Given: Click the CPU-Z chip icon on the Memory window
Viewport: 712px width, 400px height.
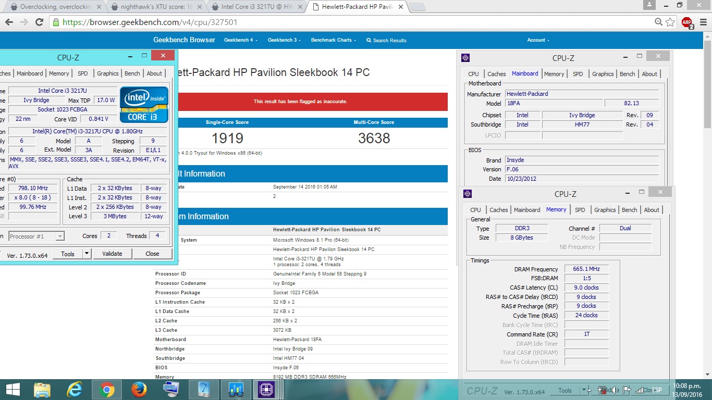Looking at the screenshot, I should coord(468,194).
